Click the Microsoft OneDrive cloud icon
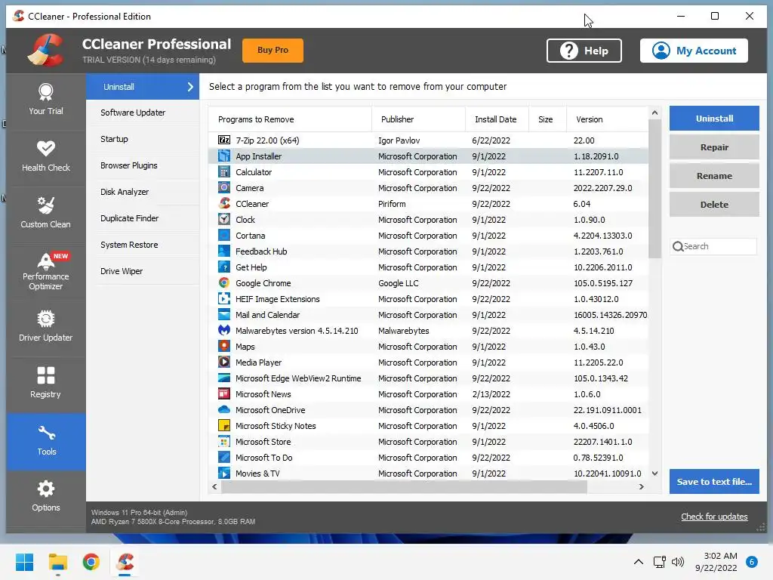This screenshot has width=773, height=580. 223,409
